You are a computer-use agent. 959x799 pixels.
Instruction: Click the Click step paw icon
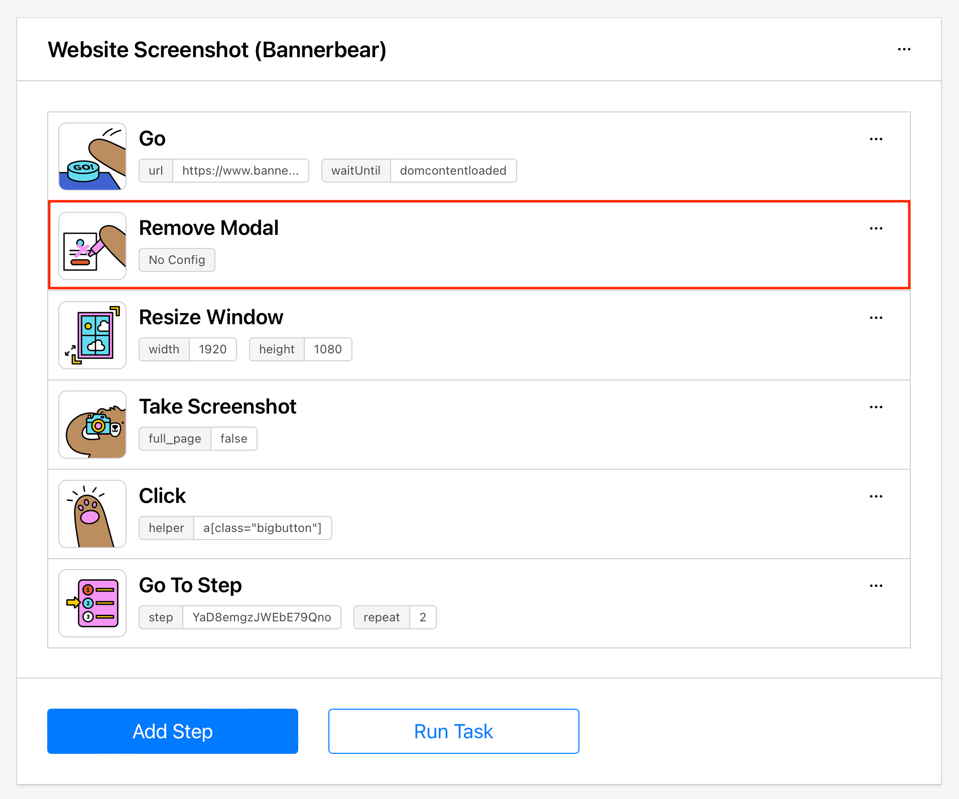click(x=92, y=514)
